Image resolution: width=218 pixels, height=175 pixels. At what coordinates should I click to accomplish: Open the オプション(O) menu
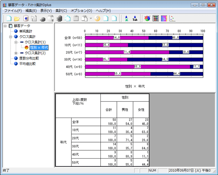pyautogui.click(x=81, y=11)
